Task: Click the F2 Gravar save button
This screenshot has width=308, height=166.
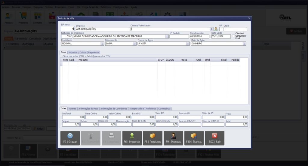Action: (x=70, y=138)
